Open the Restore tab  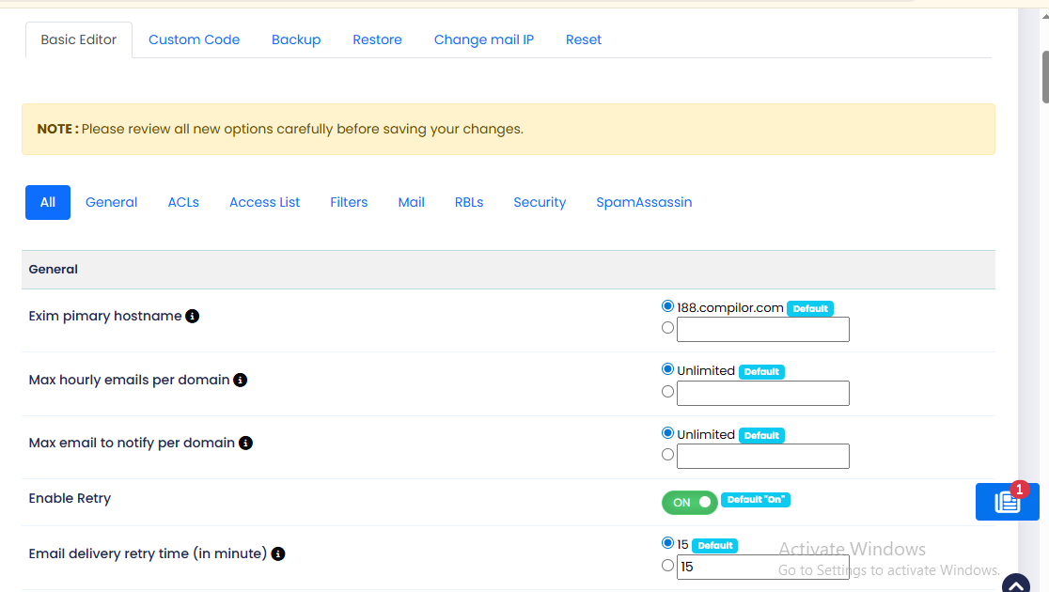[x=377, y=39]
